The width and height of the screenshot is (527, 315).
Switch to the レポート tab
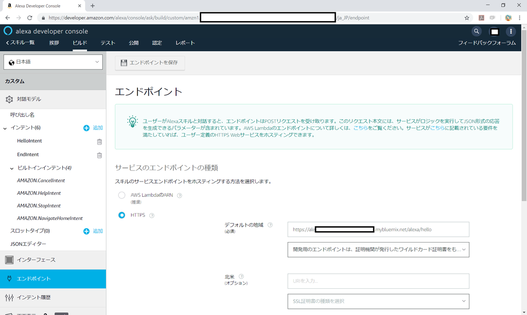185,43
